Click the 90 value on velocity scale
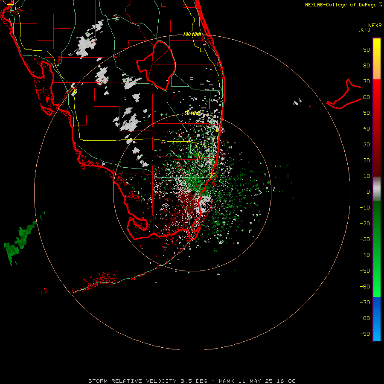Image resolution: width=384 pixels, height=384 pixels. [367, 50]
